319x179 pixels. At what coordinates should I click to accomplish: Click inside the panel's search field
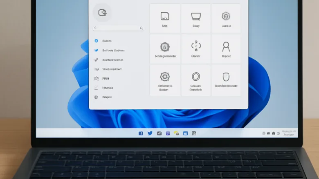click(x=119, y=28)
